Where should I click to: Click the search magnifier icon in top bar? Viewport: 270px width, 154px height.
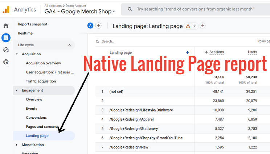[130, 9]
